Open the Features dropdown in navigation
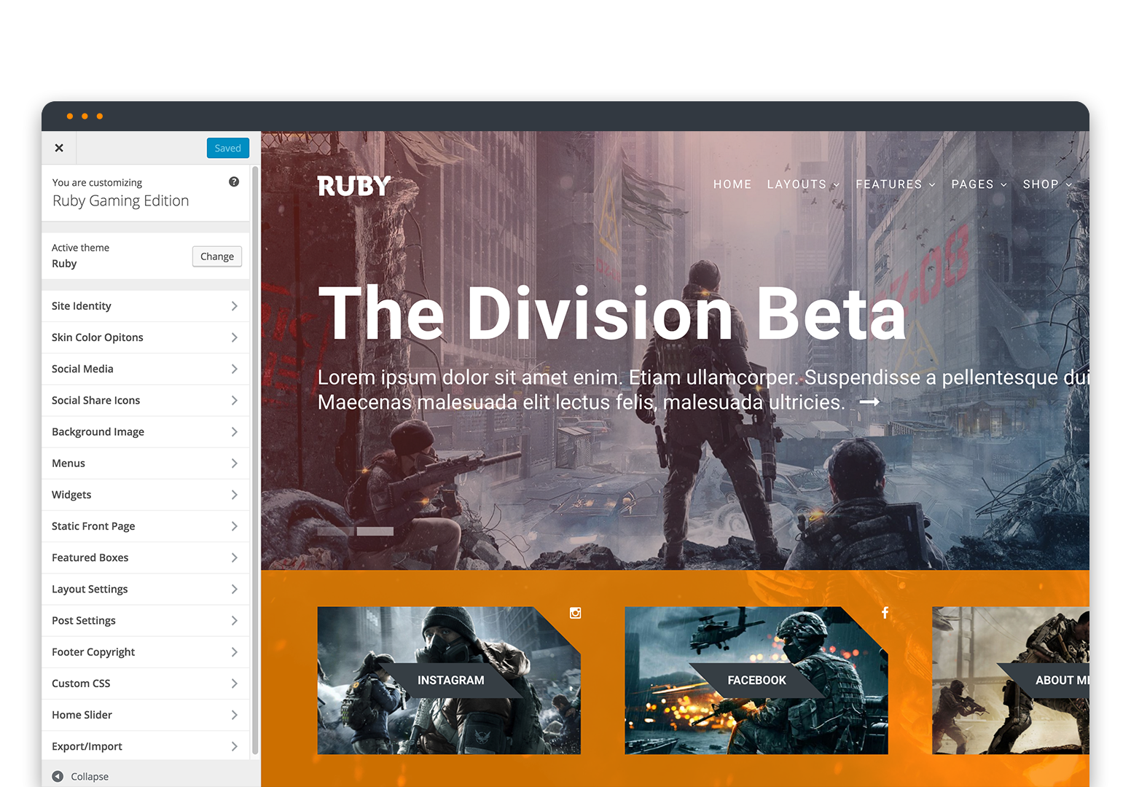1131x787 pixels. pos(895,184)
